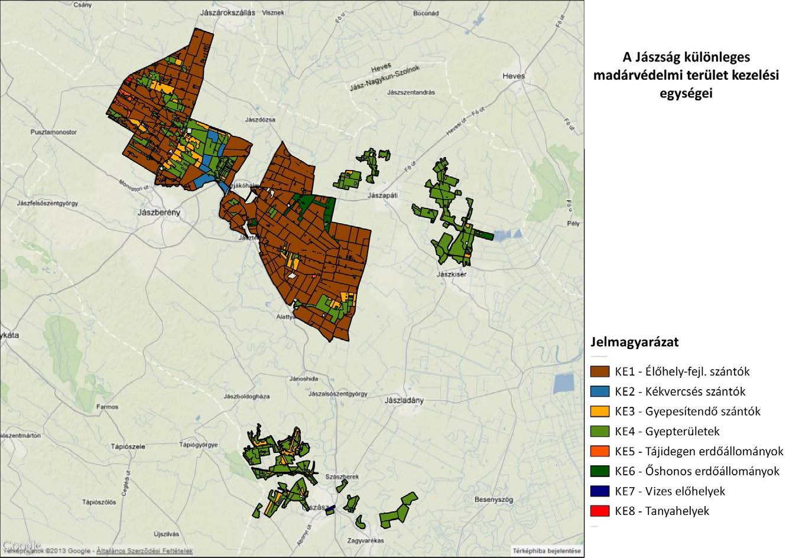
Task: Click the Jászkisér town label
Action: click(452, 274)
